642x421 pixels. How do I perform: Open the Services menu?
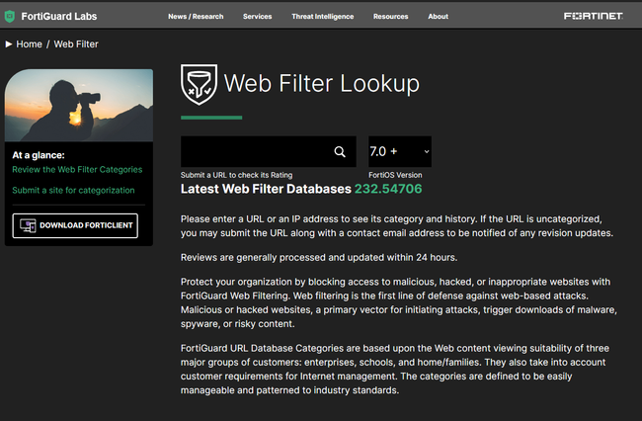pyautogui.click(x=257, y=17)
